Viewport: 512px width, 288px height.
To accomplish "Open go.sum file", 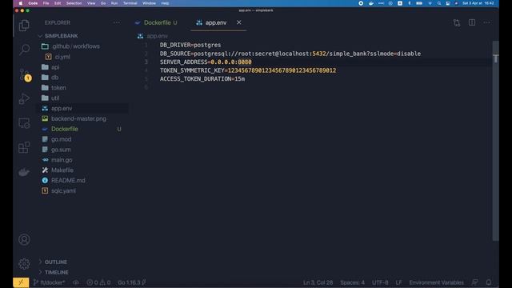I will pyautogui.click(x=61, y=150).
